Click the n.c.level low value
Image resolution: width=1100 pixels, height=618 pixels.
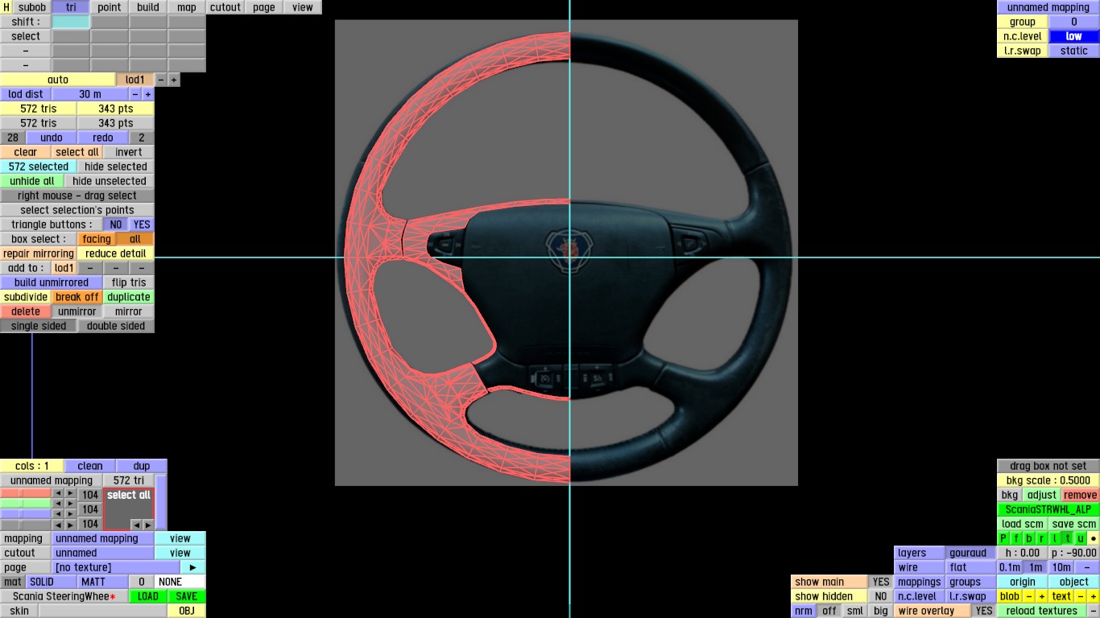(x=1074, y=36)
